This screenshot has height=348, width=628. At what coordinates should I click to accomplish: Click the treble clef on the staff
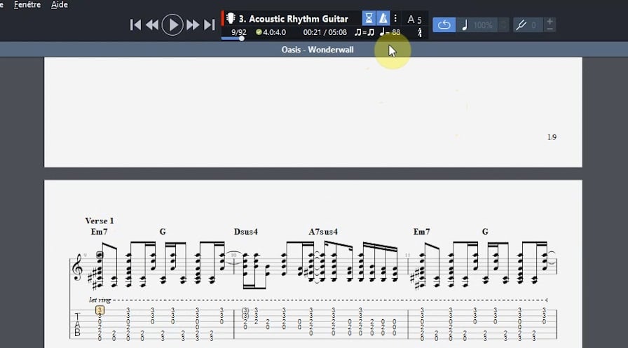pyautogui.click(x=77, y=267)
